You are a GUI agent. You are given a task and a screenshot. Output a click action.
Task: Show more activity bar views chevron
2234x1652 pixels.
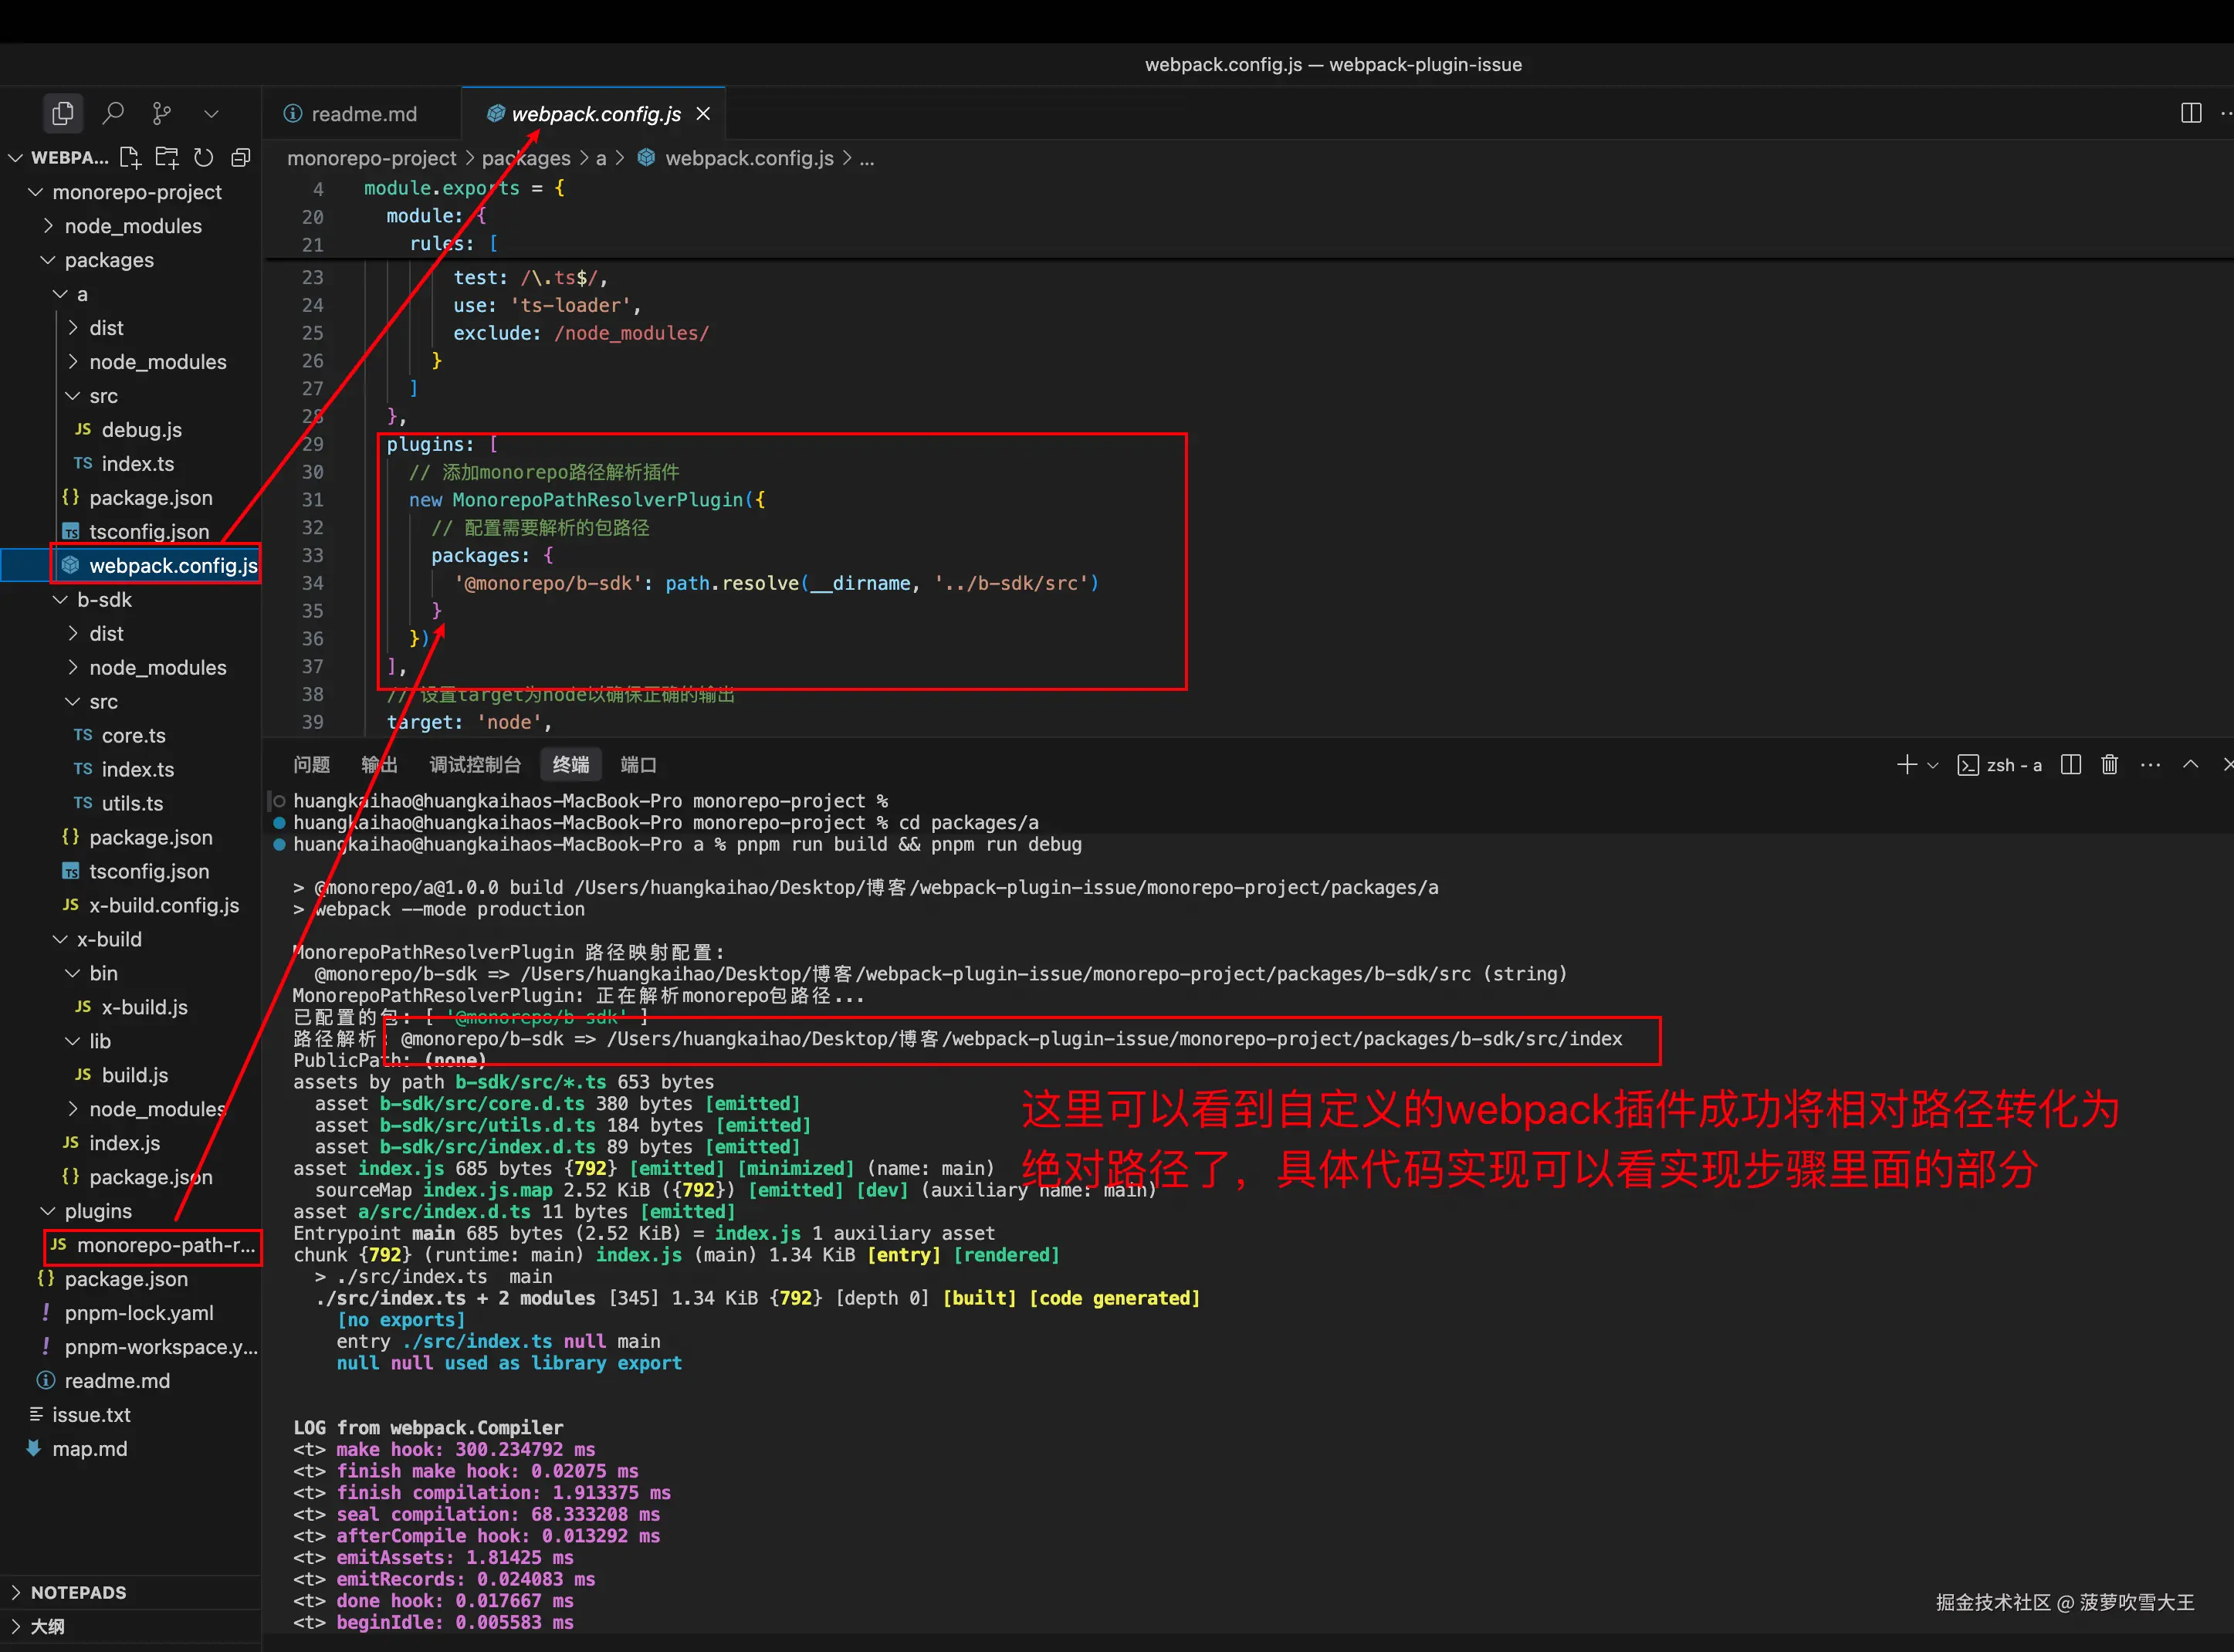click(211, 114)
